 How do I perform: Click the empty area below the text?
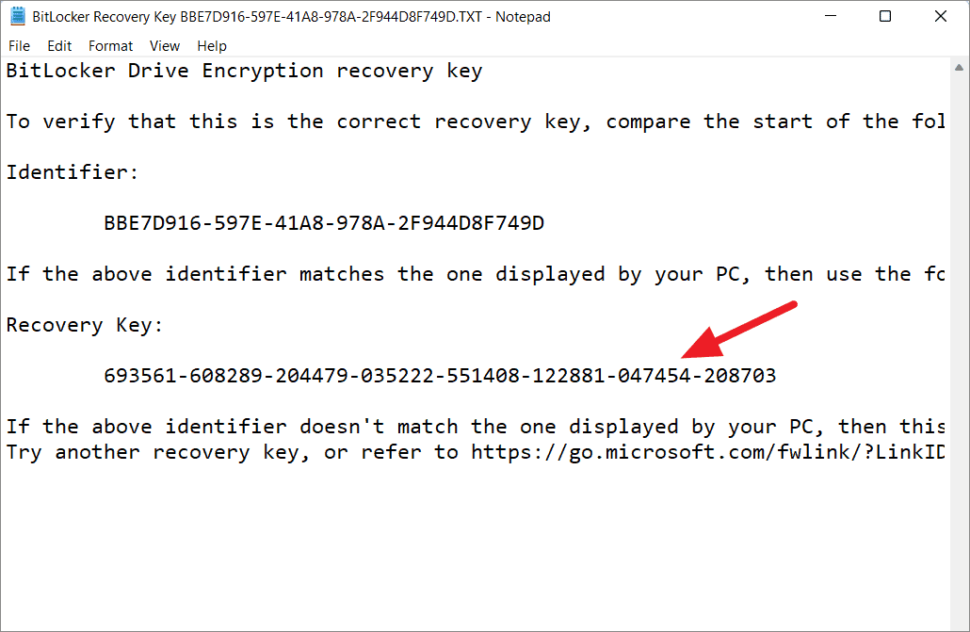tap(475, 544)
